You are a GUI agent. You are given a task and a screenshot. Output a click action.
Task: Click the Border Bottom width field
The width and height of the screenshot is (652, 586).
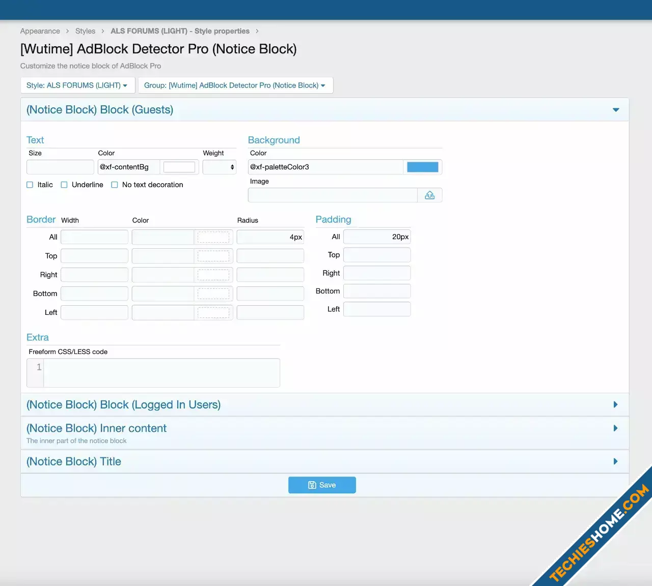point(94,294)
